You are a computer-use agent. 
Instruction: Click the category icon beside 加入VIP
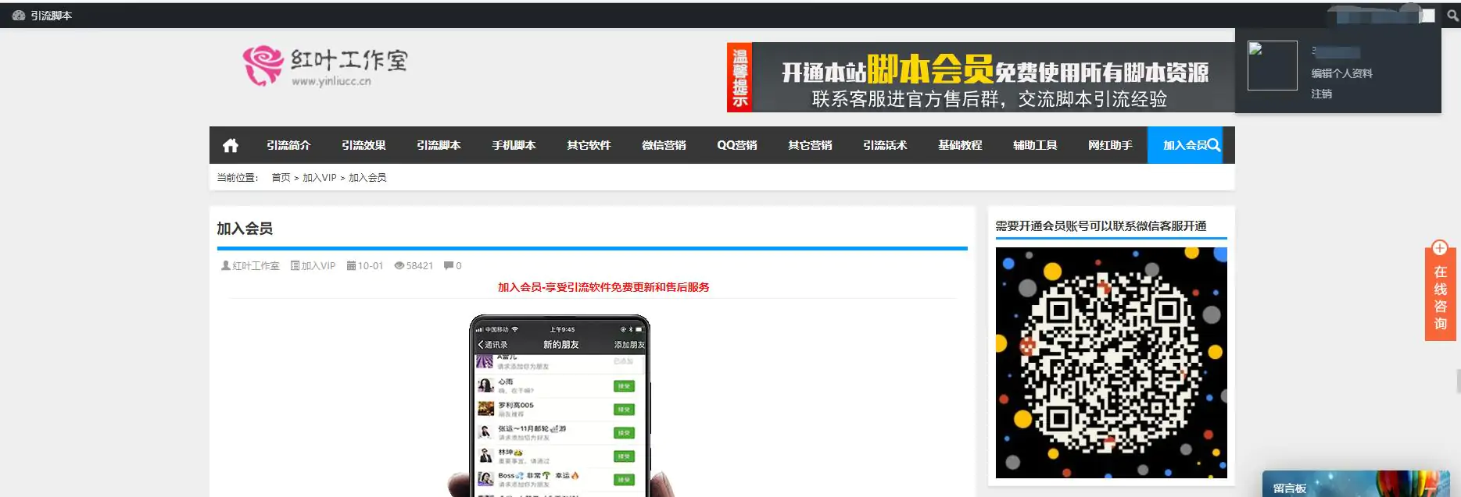click(295, 265)
